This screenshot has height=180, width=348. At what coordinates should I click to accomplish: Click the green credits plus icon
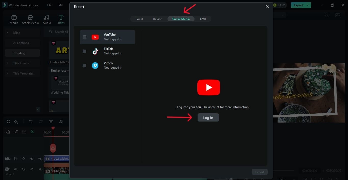pyautogui.click(x=275, y=5)
